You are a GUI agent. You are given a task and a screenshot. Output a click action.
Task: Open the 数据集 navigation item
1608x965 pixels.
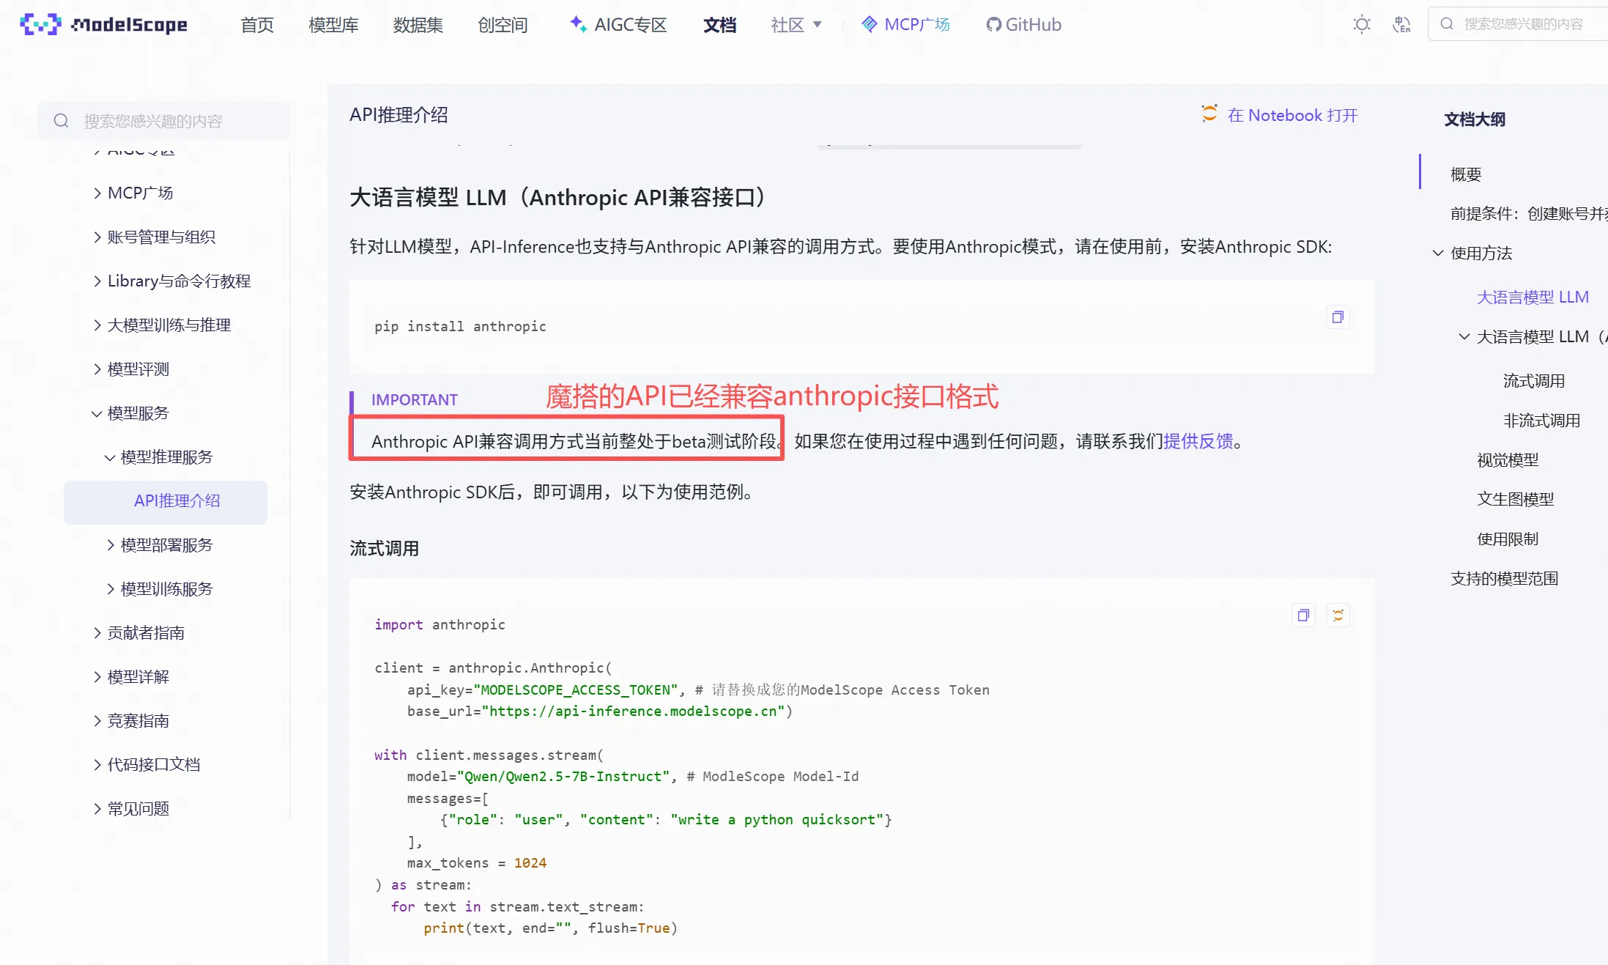tap(418, 25)
